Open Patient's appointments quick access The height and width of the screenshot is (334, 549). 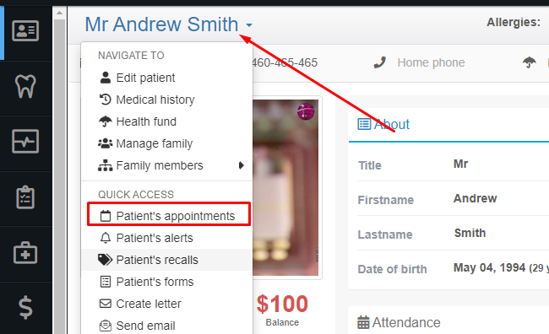tap(169, 214)
